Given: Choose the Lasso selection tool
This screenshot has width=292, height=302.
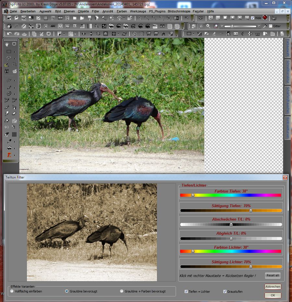Looking at the screenshot, I should 9,59.
